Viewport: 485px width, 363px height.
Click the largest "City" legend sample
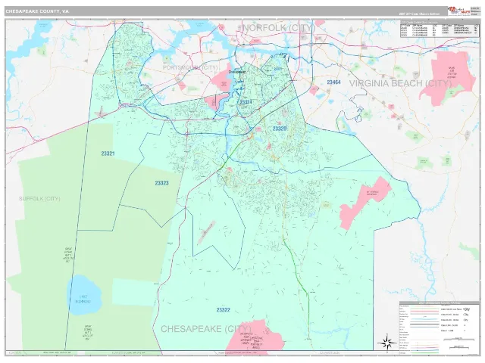[467, 309]
